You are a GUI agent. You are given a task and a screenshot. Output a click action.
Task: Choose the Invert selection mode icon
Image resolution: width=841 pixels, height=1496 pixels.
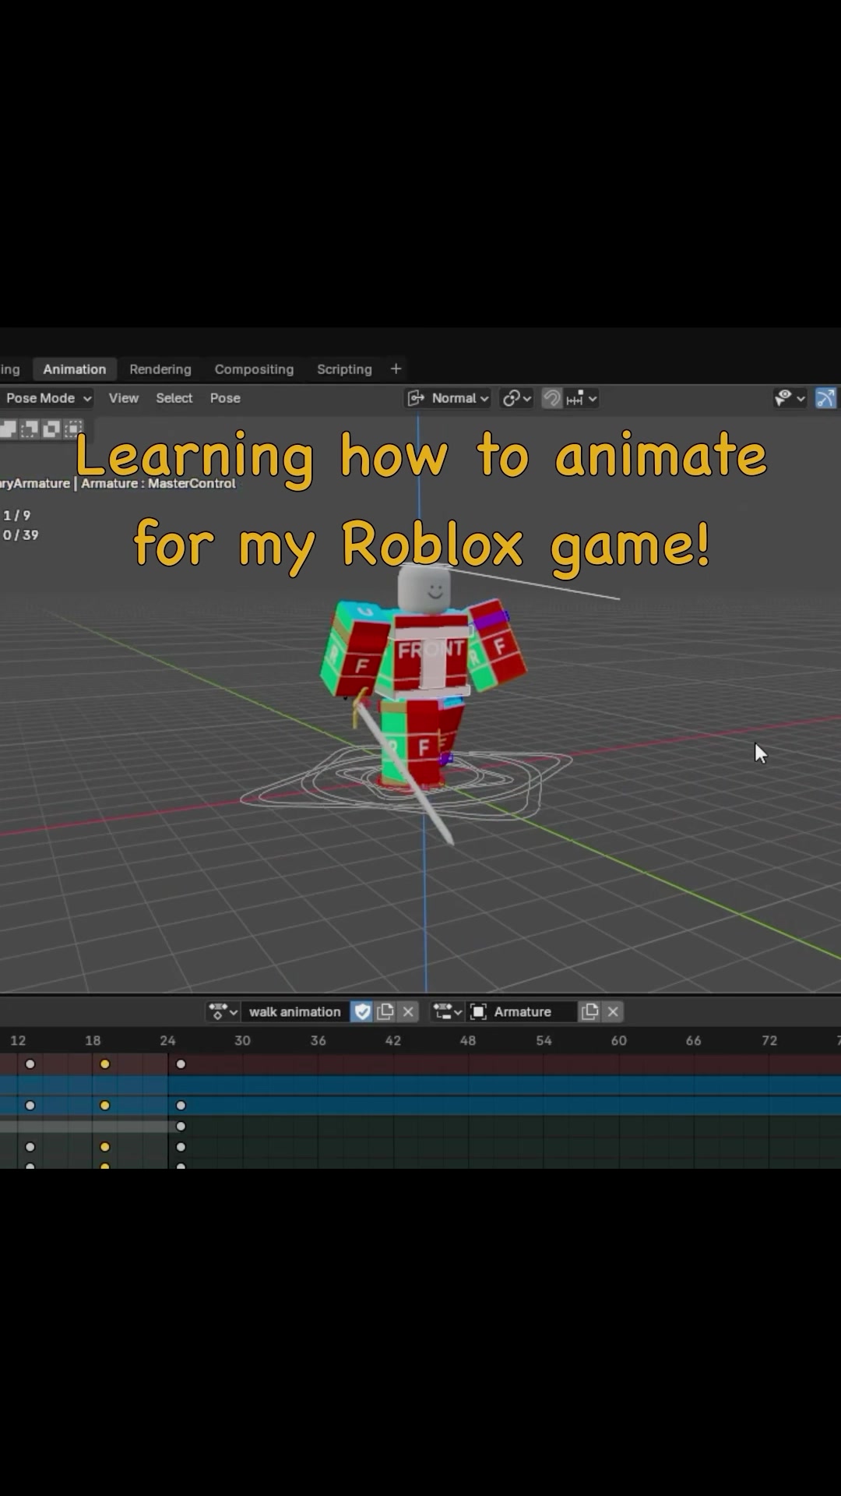click(x=51, y=429)
